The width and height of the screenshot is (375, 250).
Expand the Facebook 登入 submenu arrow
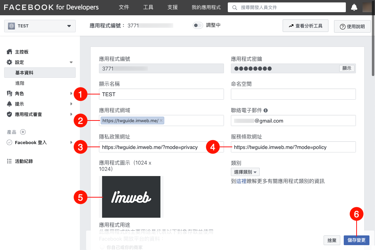point(71,143)
